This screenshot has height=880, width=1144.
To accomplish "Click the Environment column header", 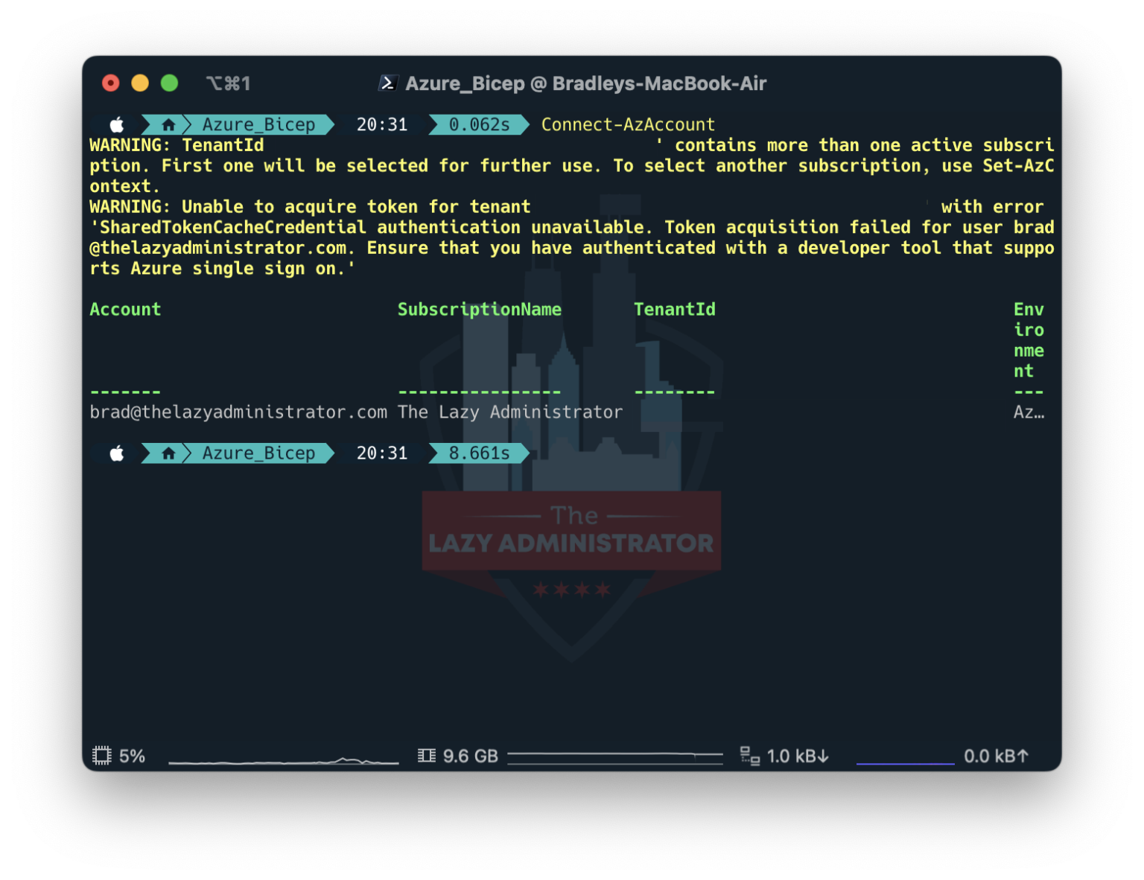I will coord(1029,340).
